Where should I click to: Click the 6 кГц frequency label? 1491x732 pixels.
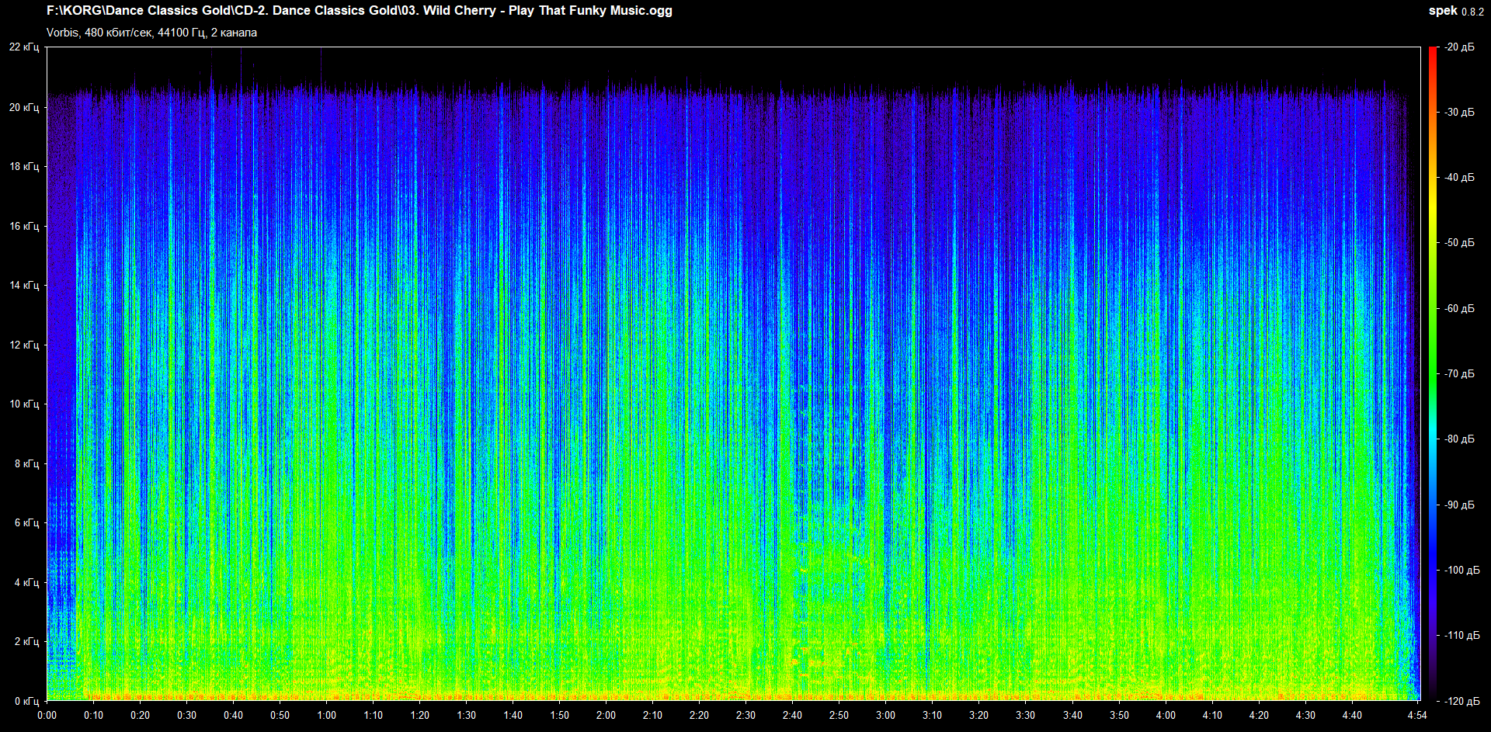pos(26,522)
